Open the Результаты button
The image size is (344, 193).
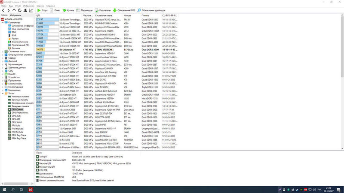point(103,10)
